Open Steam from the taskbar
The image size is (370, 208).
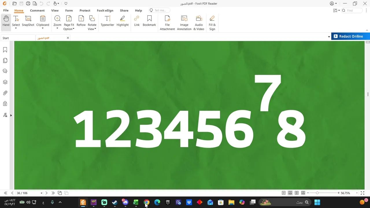[x=115, y=202]
